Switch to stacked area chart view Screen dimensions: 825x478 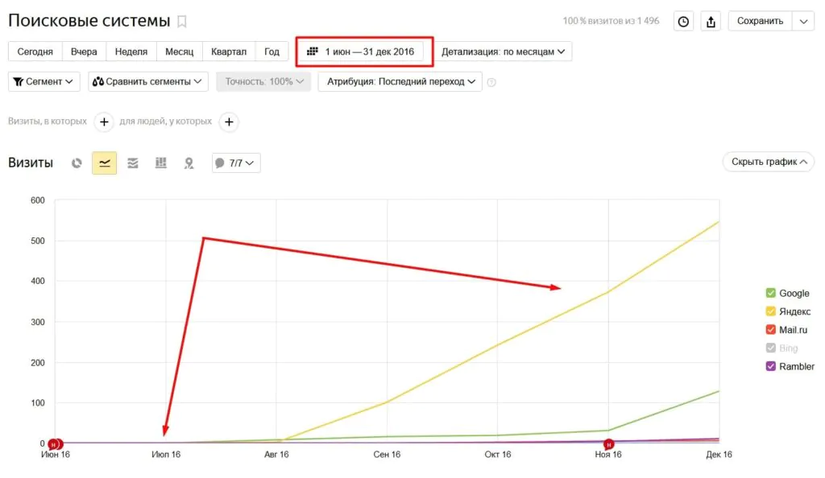pyautogui.click(x=133, y=163)
